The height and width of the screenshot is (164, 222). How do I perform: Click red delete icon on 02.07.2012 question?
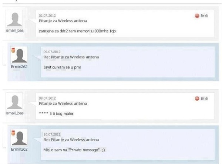coord(197,16)
